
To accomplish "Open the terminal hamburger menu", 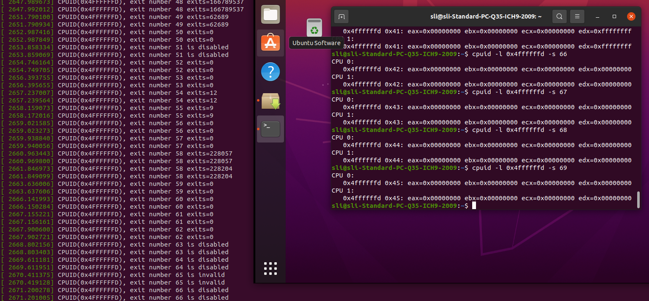I will pyautogui.click(x=577, y=16).
